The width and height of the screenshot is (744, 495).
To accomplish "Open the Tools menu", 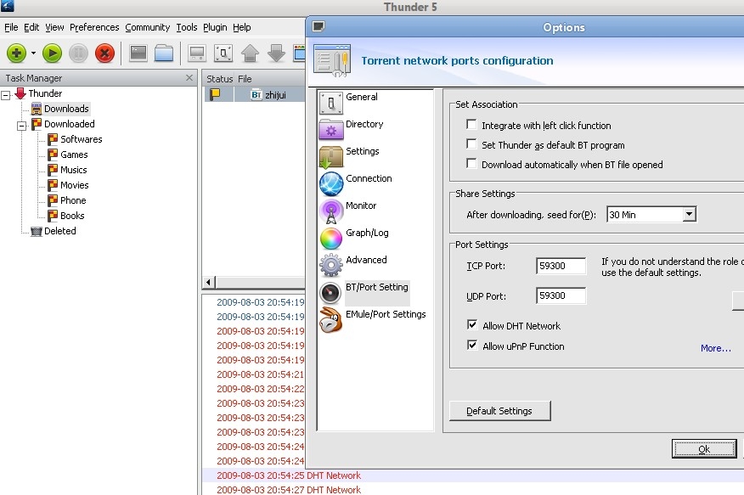I will coord(187,27).
